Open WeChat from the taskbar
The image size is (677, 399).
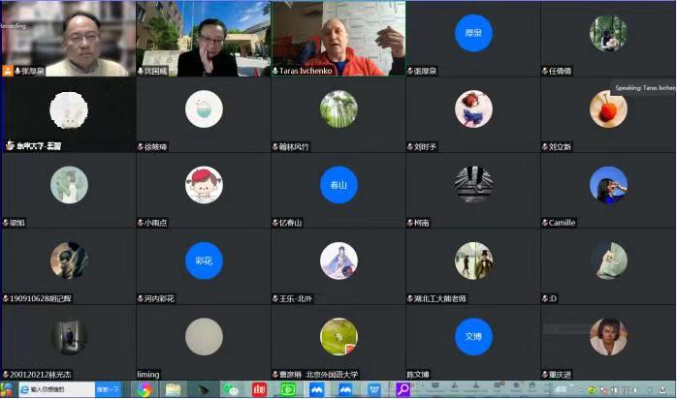[231, 389]
